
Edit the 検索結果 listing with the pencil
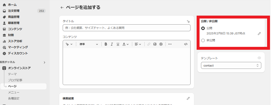pyautogui.click(x=188, y=98)
